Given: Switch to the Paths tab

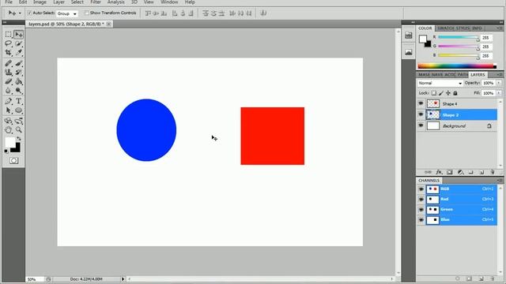Looking at the screenshot, I should pos(463,75).
